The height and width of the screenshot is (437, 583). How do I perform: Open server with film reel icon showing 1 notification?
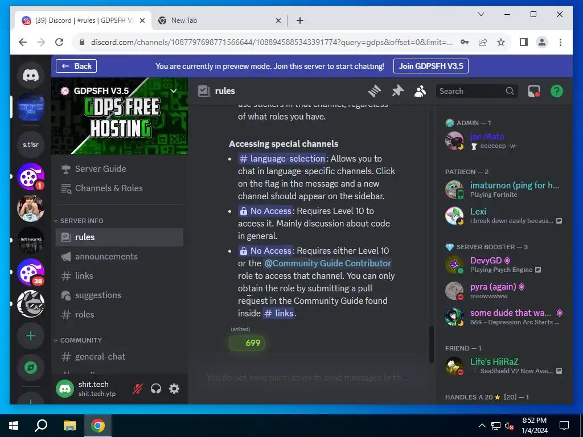click(x=31, y=176)
